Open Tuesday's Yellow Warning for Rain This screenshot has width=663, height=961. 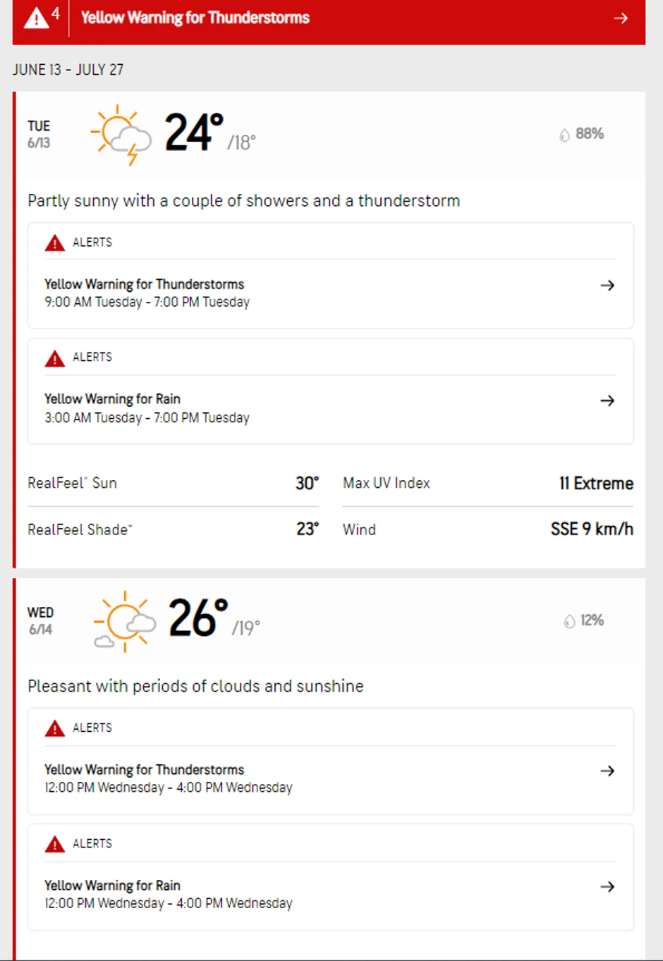[113, 399]
